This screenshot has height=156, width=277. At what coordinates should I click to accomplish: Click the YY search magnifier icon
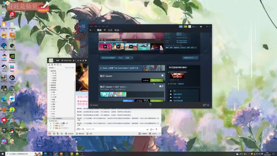[x=60, y=65]
